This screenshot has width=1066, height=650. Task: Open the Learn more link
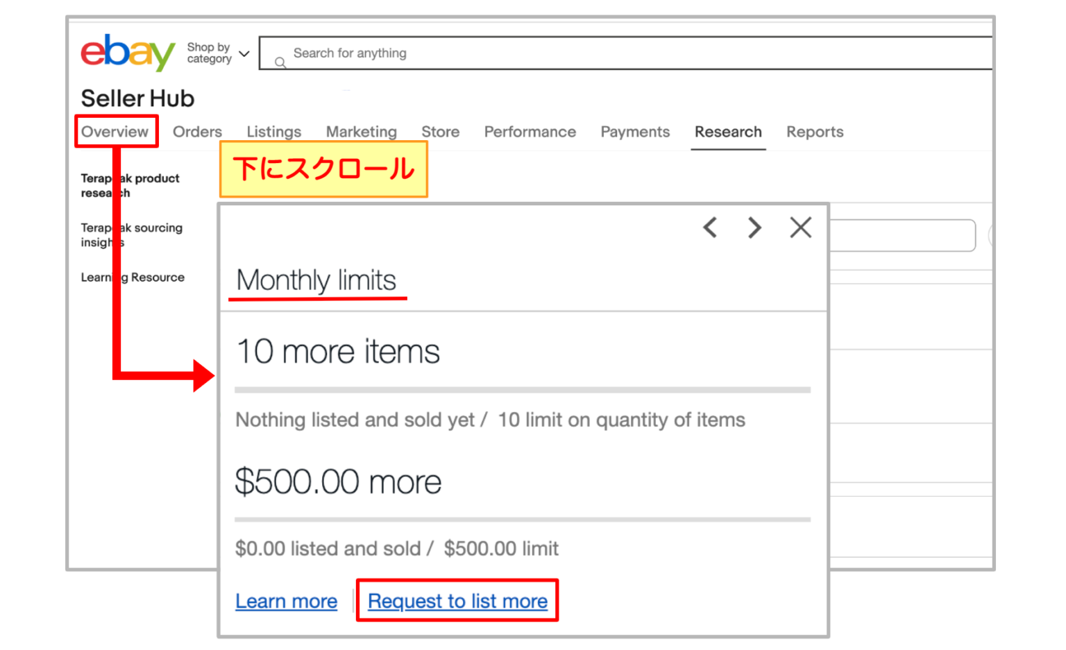click(286, 601)
